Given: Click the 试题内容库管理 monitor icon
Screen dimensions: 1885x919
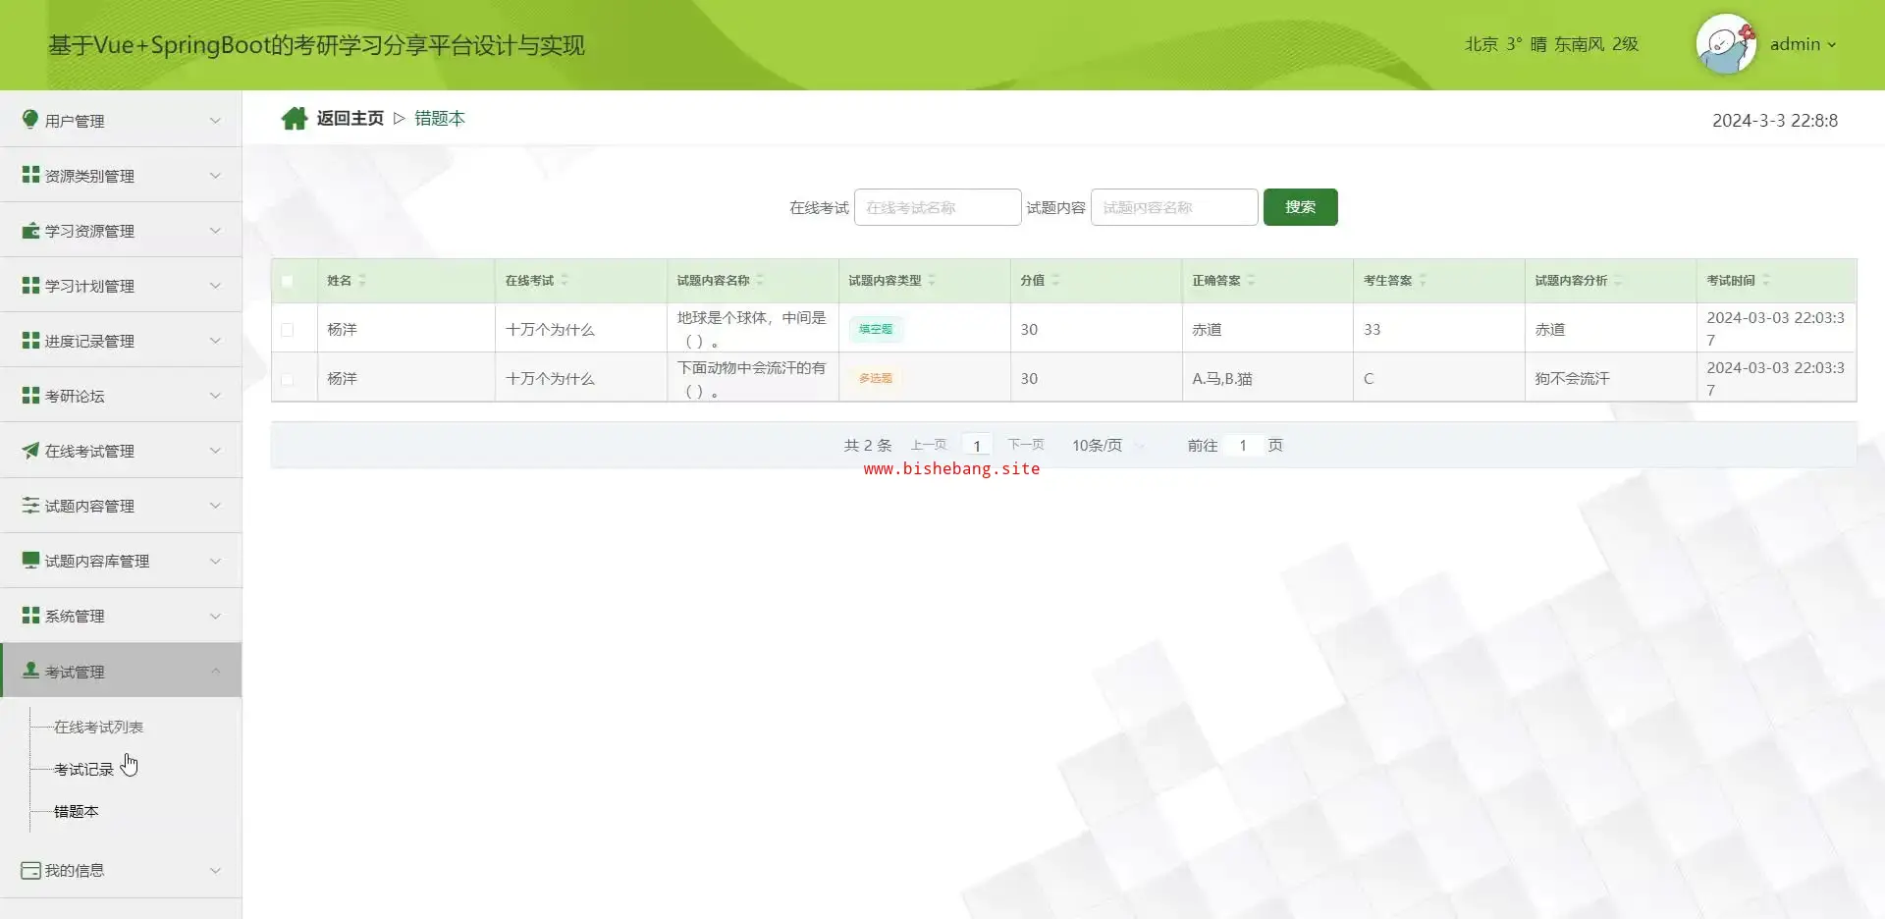Looking at the screenshot, I should click(x=30, y=560).
